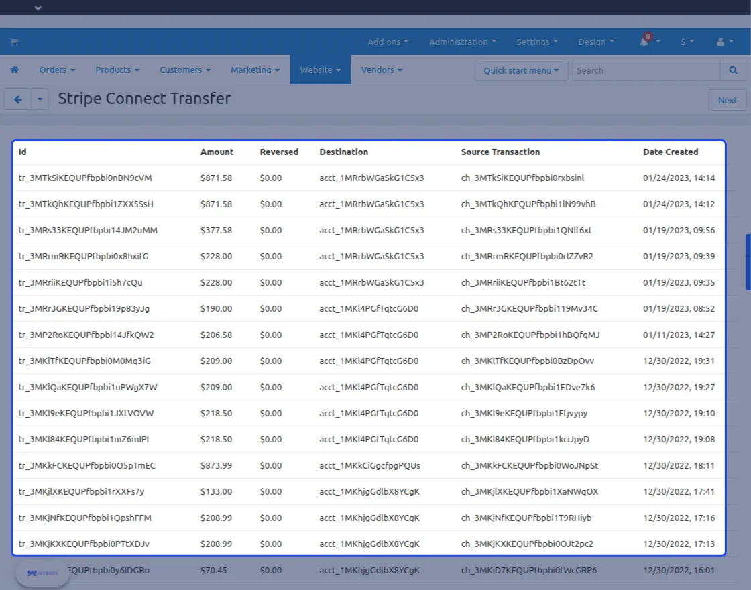Click the Amount column header

click(217, 152)
